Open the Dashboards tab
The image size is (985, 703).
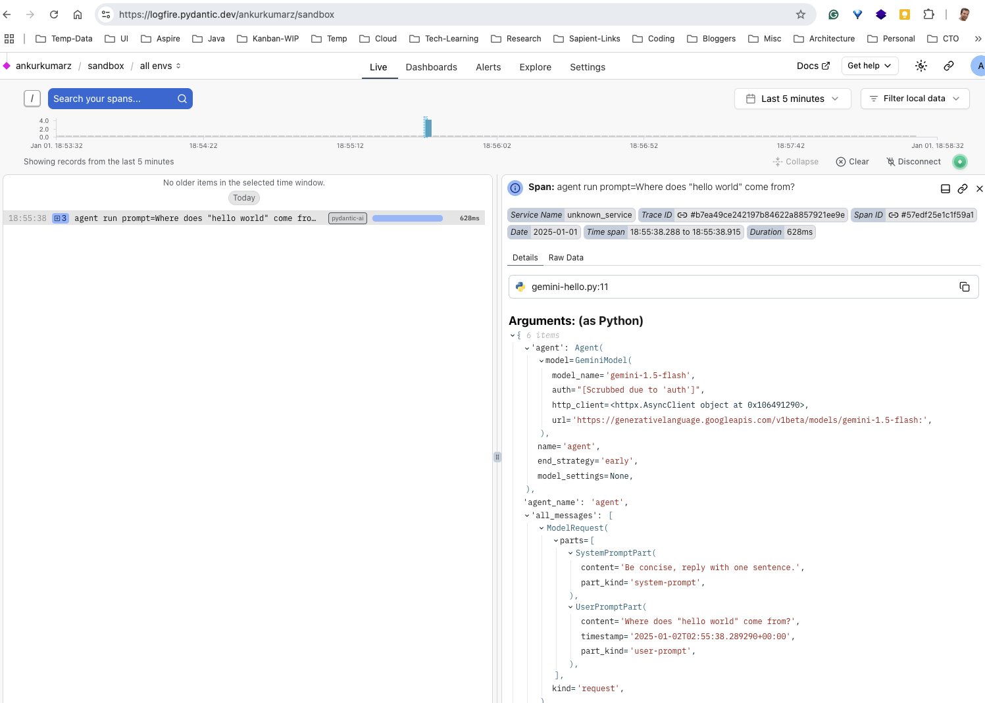[432, 67]
